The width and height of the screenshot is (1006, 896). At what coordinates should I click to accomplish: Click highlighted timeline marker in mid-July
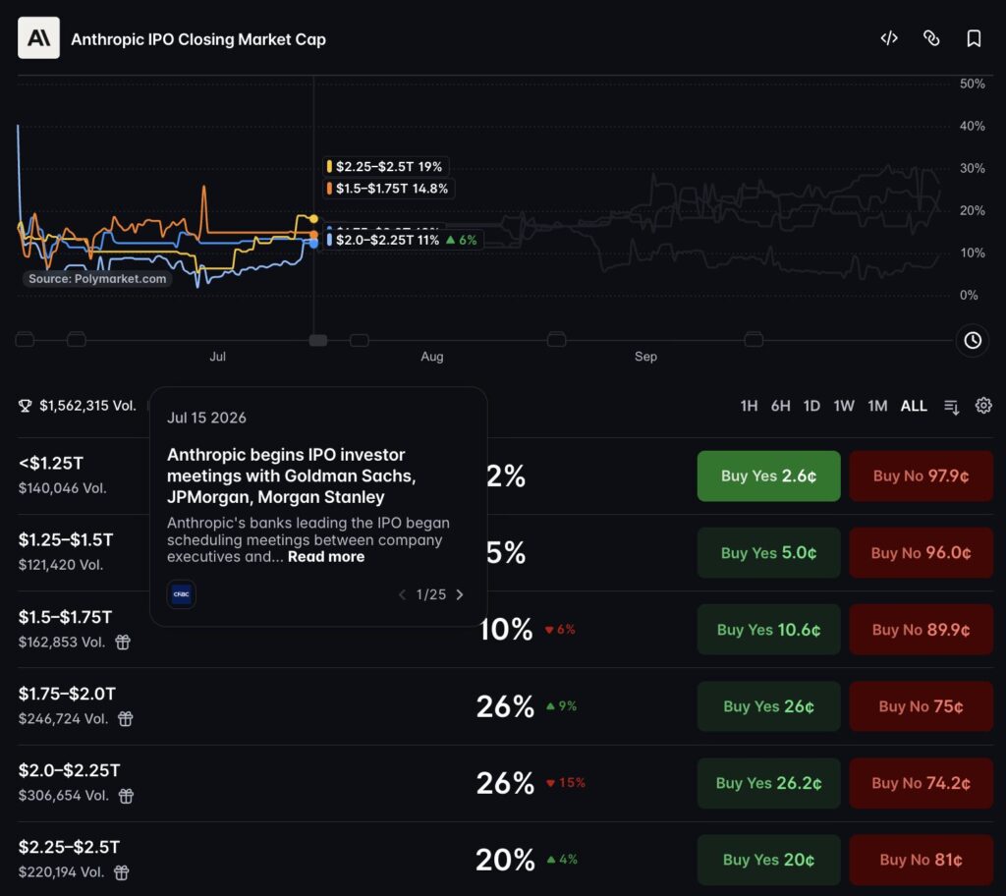pos(317,340)
